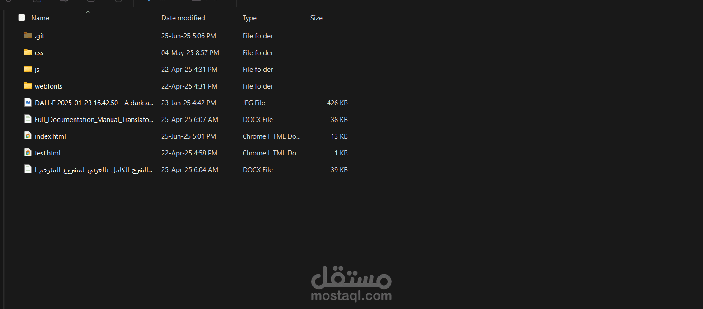The width and height of the screenshot is (703, 309).
Task: Sort by the Type column header
Action: pos(249,18)
